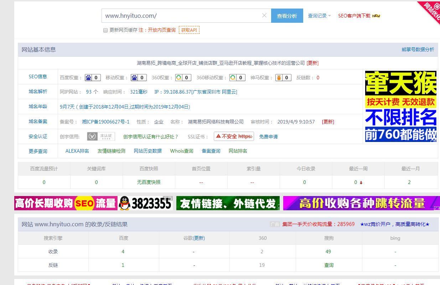
Task: Select the 域名年龄 row label
Action: tap(38, 106)
